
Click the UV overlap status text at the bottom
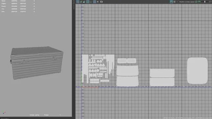[x=187, y=118]
